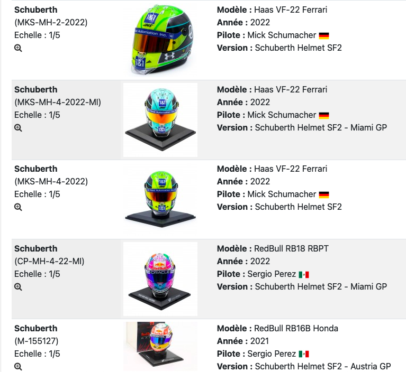Click Mexican flag for RB16B Austria GP helmet

304,354
